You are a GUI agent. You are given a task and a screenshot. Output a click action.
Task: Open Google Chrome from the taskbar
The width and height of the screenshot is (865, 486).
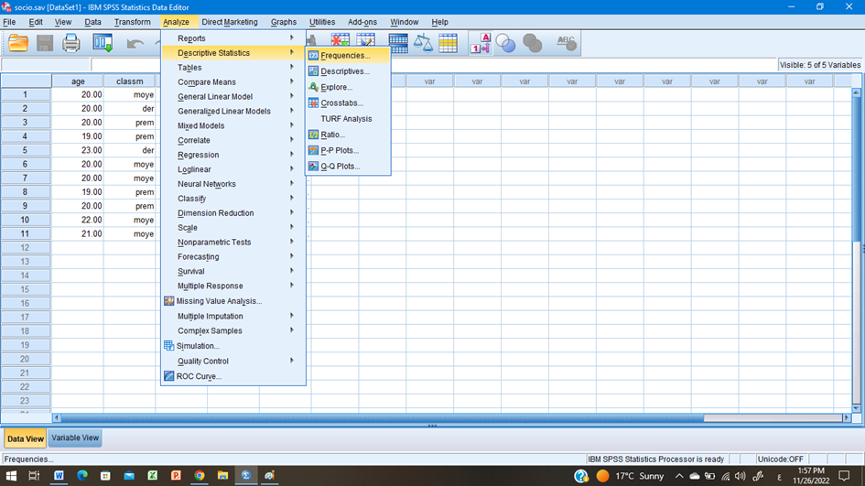[199, 476]
